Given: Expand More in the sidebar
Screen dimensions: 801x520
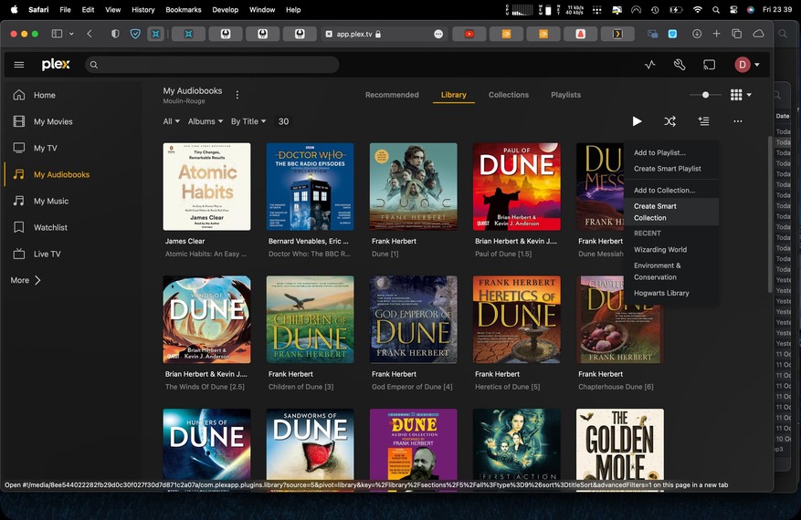Looking at the screenshot, I should 26,280.
